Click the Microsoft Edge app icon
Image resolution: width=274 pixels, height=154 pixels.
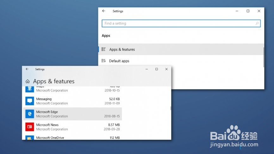click(x=30, y=114)
